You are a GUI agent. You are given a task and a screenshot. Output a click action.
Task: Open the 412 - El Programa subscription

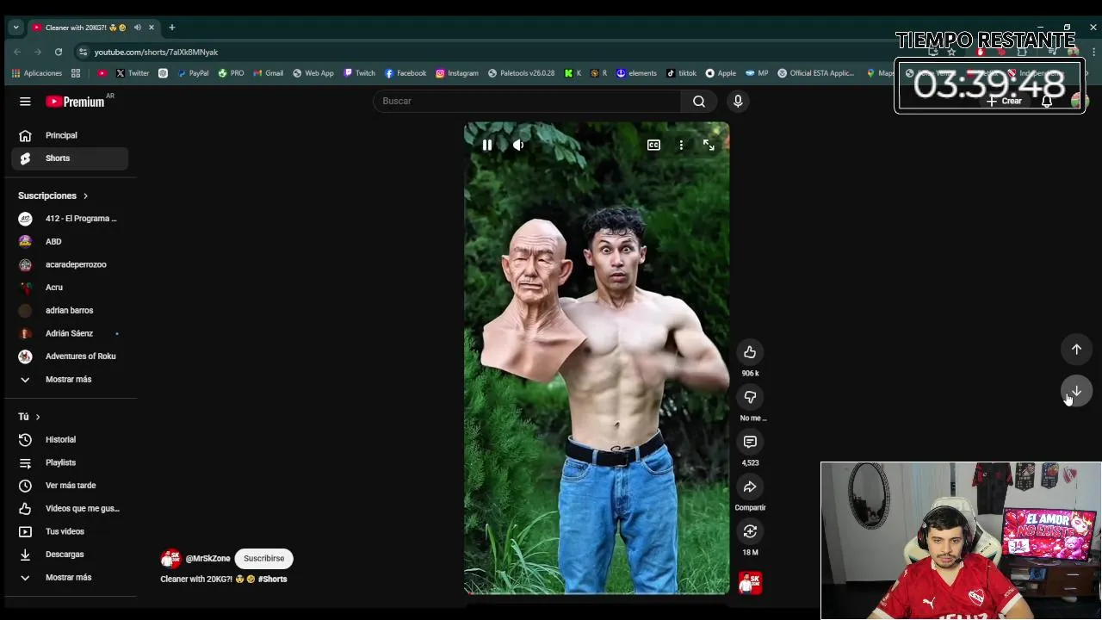(70, 219)
